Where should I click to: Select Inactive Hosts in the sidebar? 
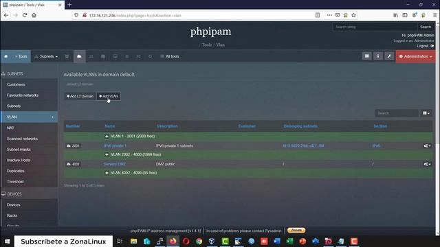29,160
